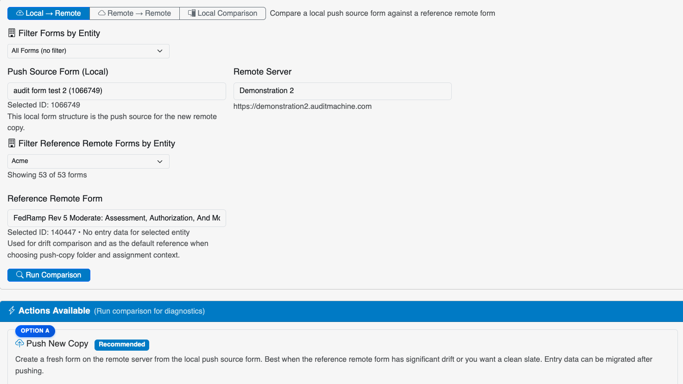Click the cloud icon in Remote → Remote tab
The width and height of the screenshot is (683, 384).
click(102, 13)
